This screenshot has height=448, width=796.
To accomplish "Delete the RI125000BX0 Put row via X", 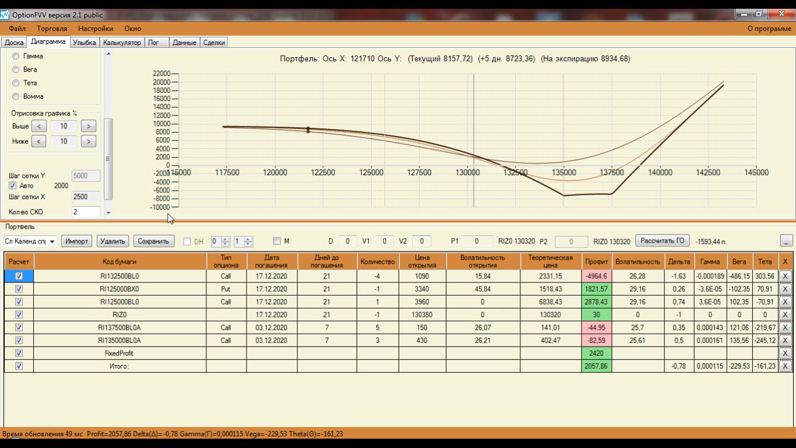I will coord(785,289).
